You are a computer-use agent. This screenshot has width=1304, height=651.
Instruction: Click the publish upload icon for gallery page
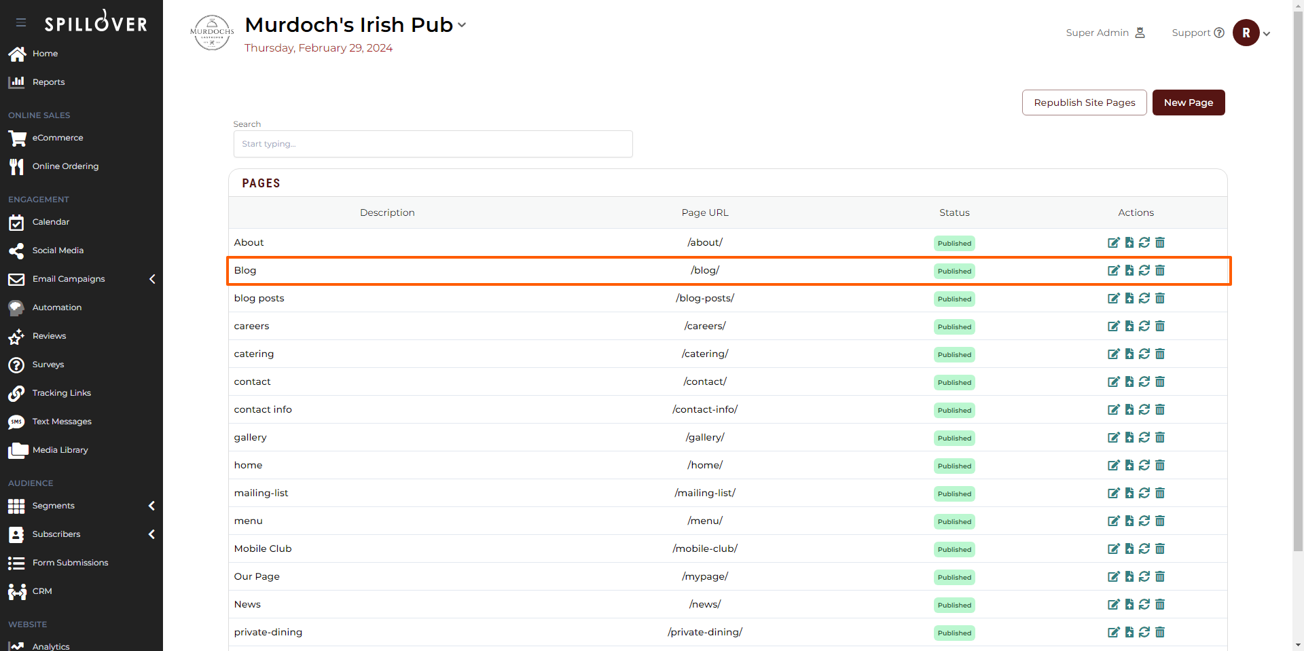pos(1129,437)
